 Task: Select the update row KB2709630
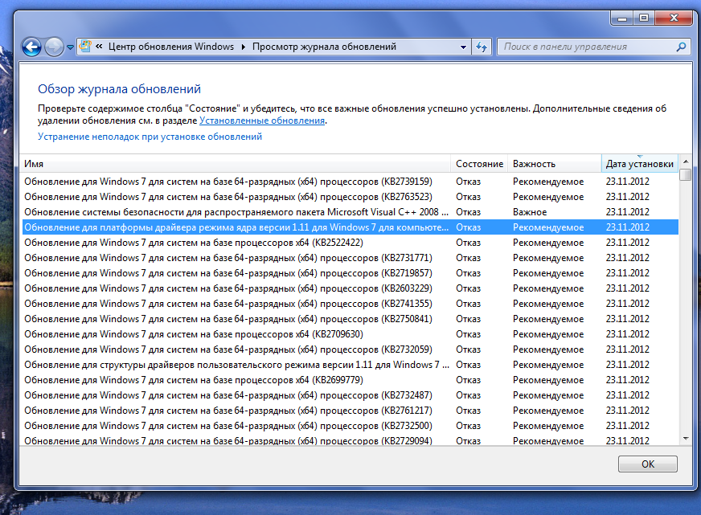350,334
